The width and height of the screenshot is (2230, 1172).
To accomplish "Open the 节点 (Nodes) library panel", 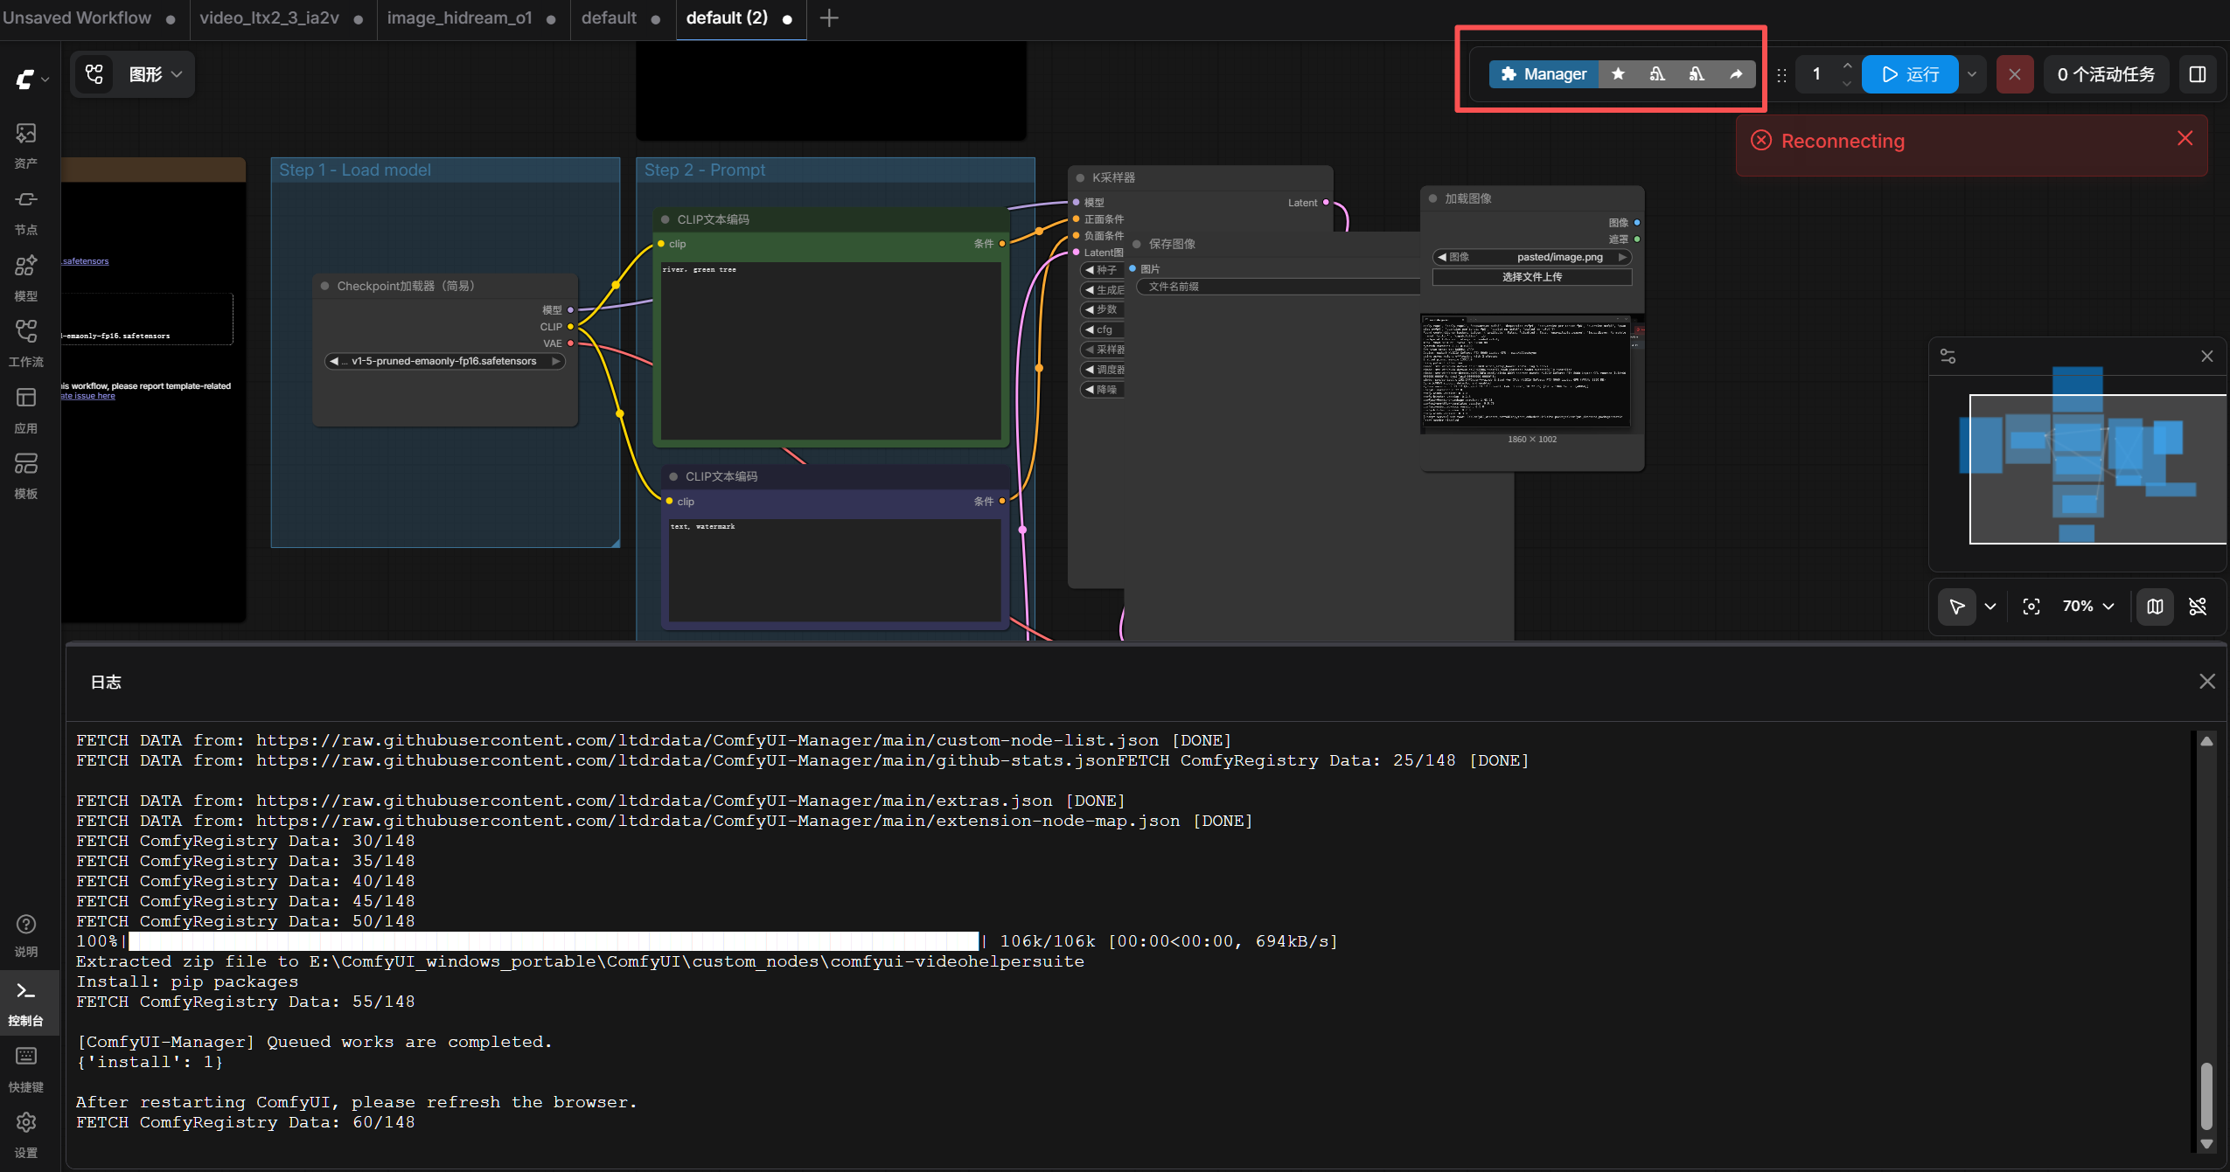I will pos(26,212).
